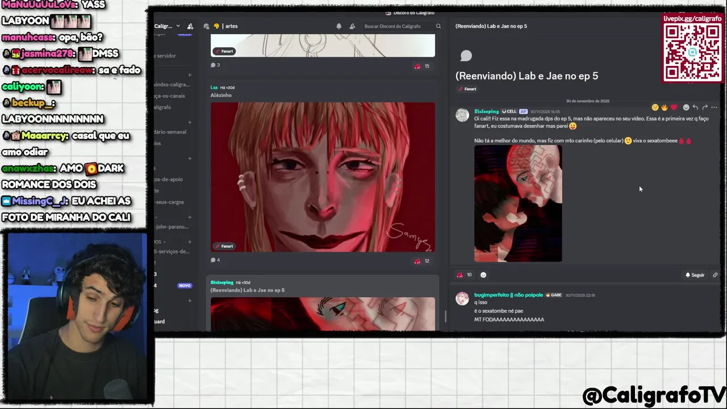This screenshot has height=409, width=727.
Task: Click the livepix.gg/caligrafo QR code overlay
Action: (x=692, y=51)
